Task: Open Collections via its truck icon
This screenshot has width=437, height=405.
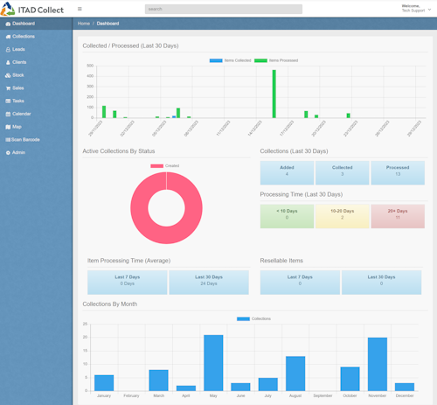Action: [8, 37]
